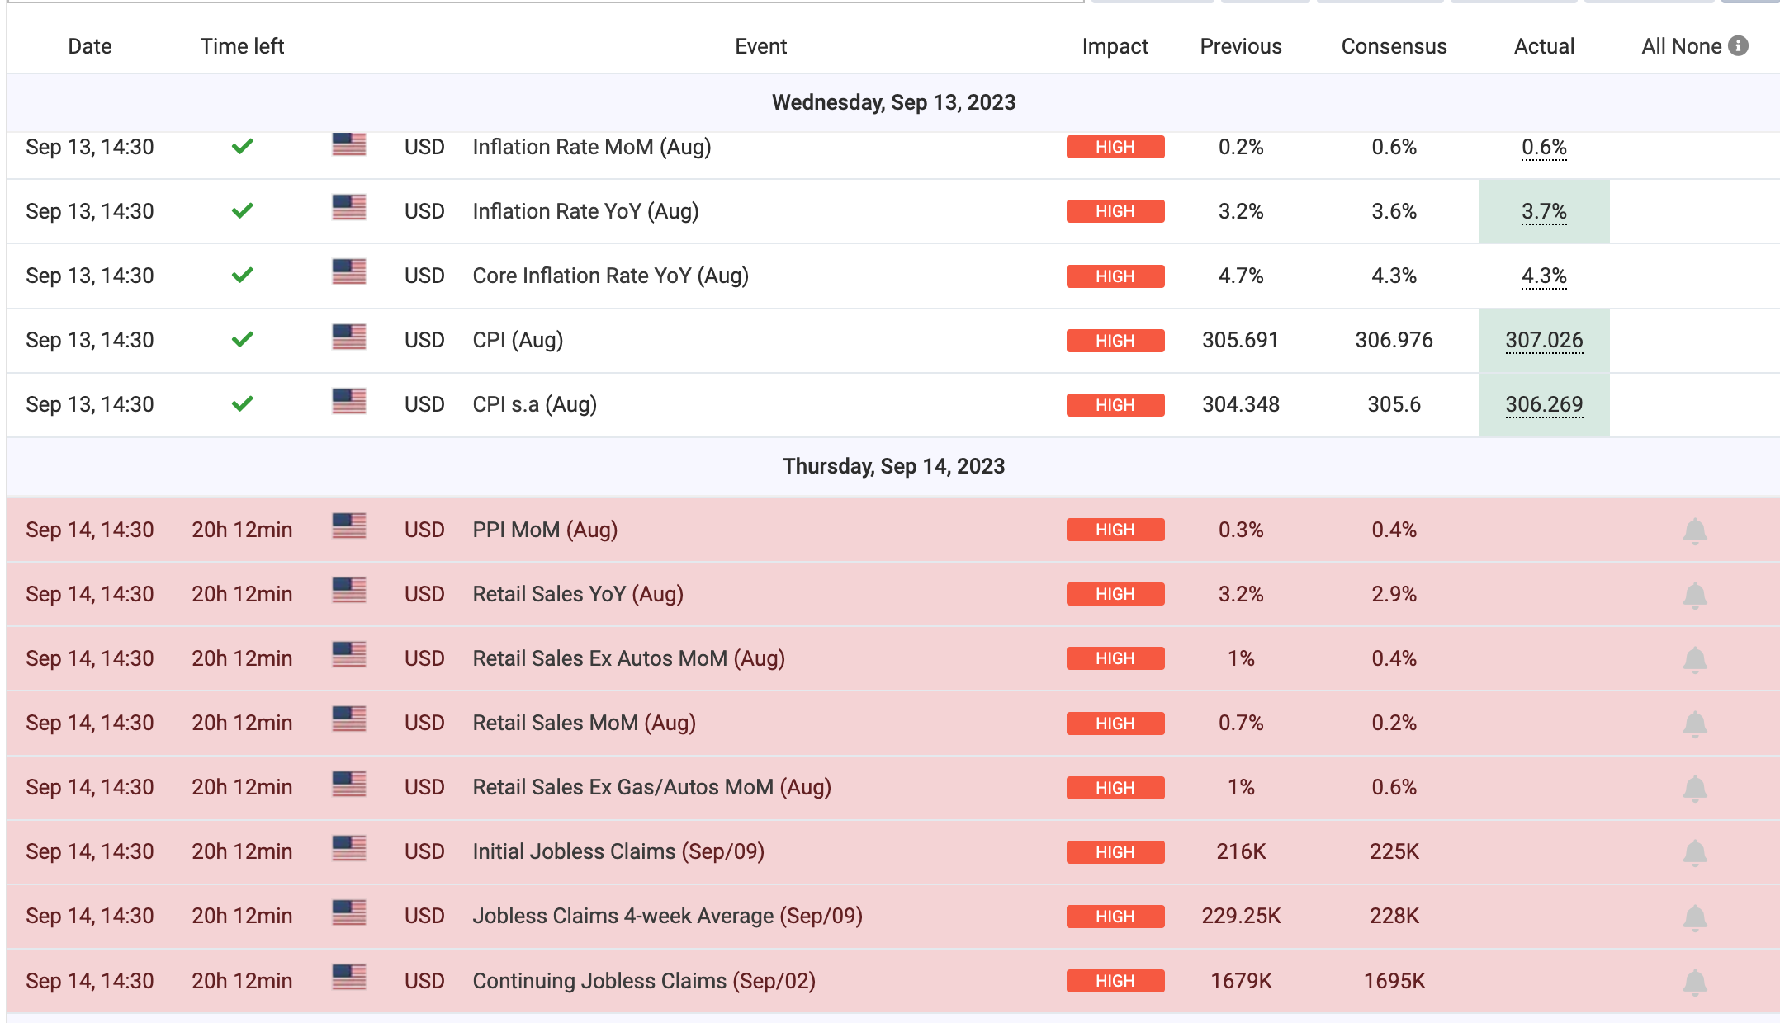Click US flag in Retail Sales MoM row
Viewport: 1780px width, 1023px height.
pyautogui.click(x=349, y=719)
